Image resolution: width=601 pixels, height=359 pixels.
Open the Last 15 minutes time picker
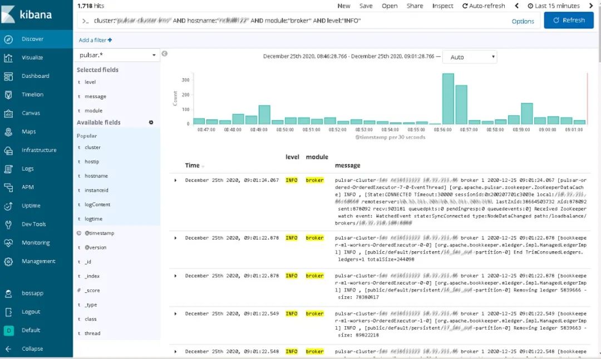pos(554,6)
